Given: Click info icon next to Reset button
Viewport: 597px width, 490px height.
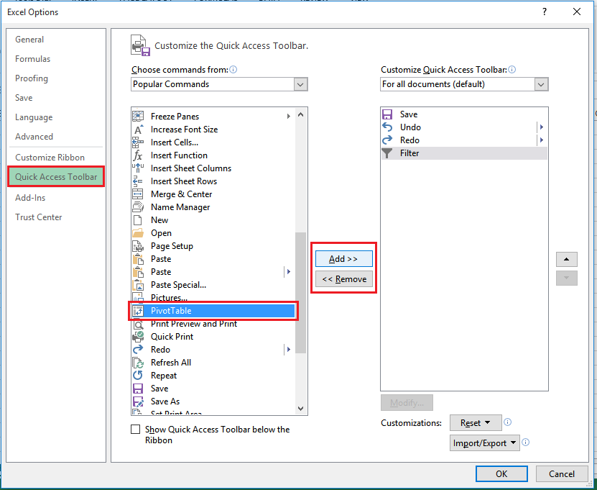Looking at the screenshot, I should click(507, 422).
